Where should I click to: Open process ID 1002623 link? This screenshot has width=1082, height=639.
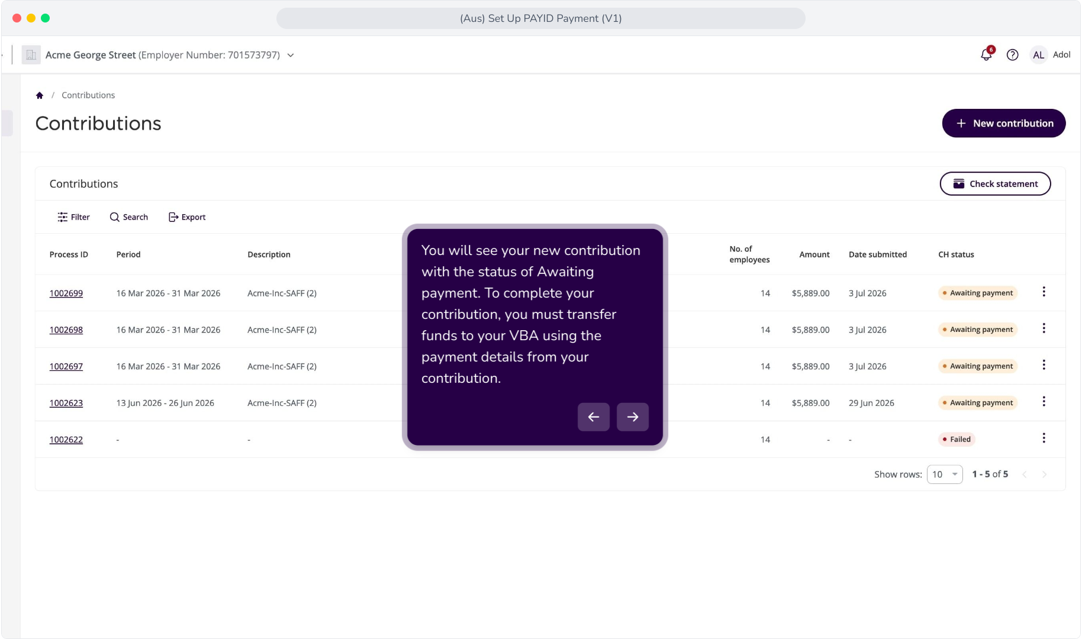point(66,404)
